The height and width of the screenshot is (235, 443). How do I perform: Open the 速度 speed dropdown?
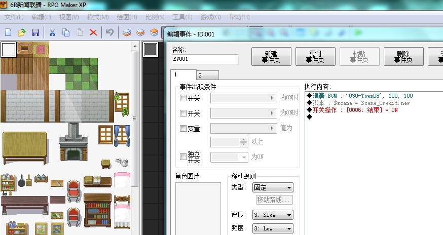[273, 215]
